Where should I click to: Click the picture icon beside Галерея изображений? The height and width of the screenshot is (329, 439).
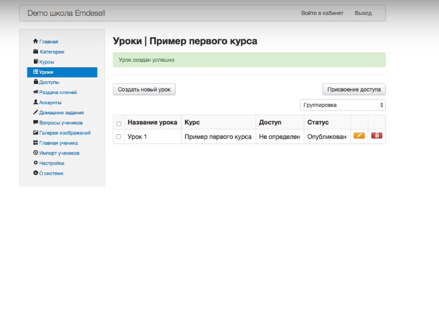pos(36,132)
